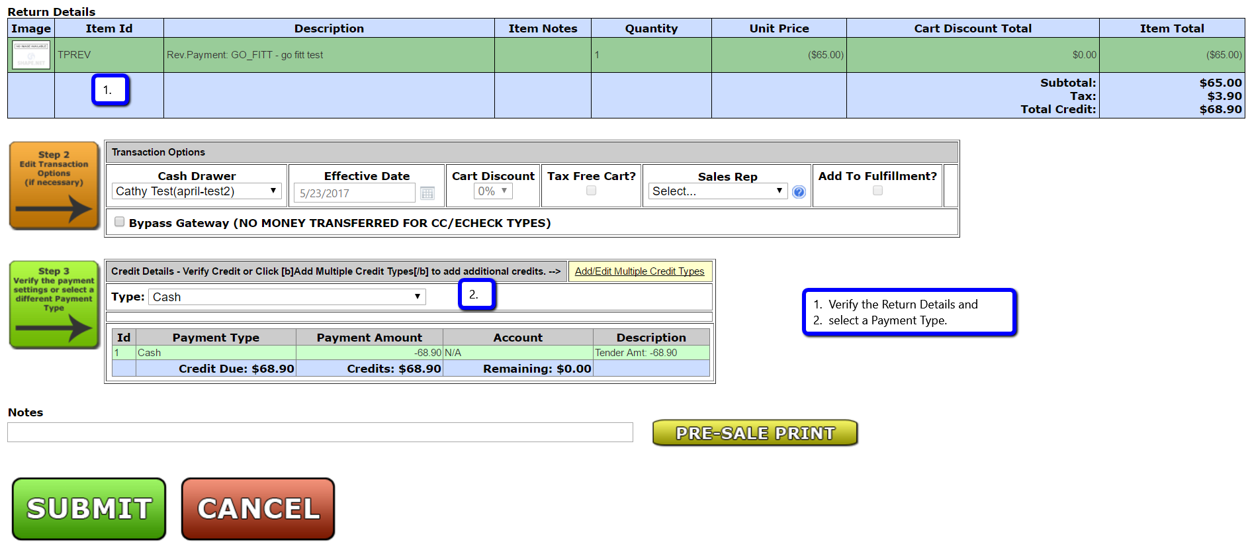Click the green SUBMIT button
The width and height of the screenshot is (1248, 558).
click(x=89, y=509)
